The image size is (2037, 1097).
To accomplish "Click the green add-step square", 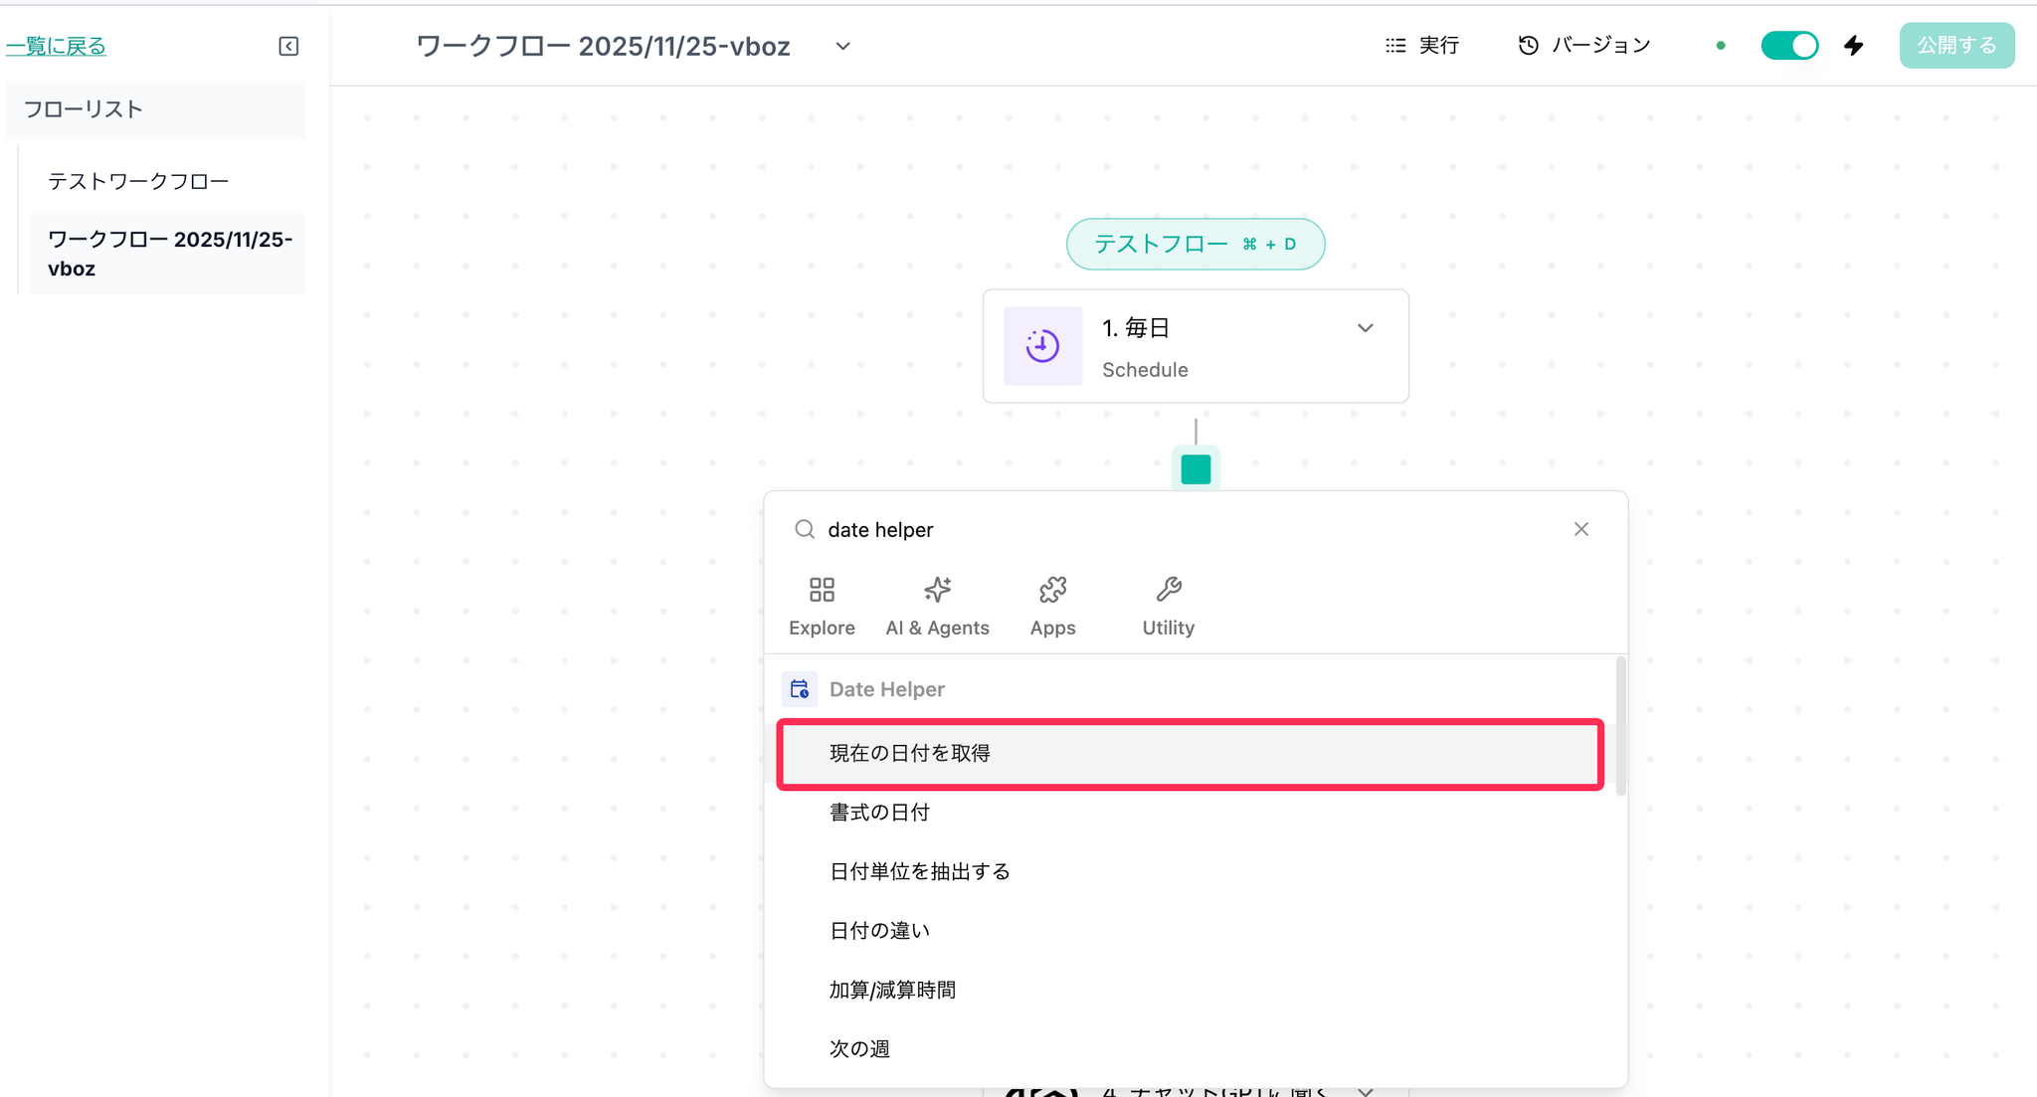I will pos(1196,469).
